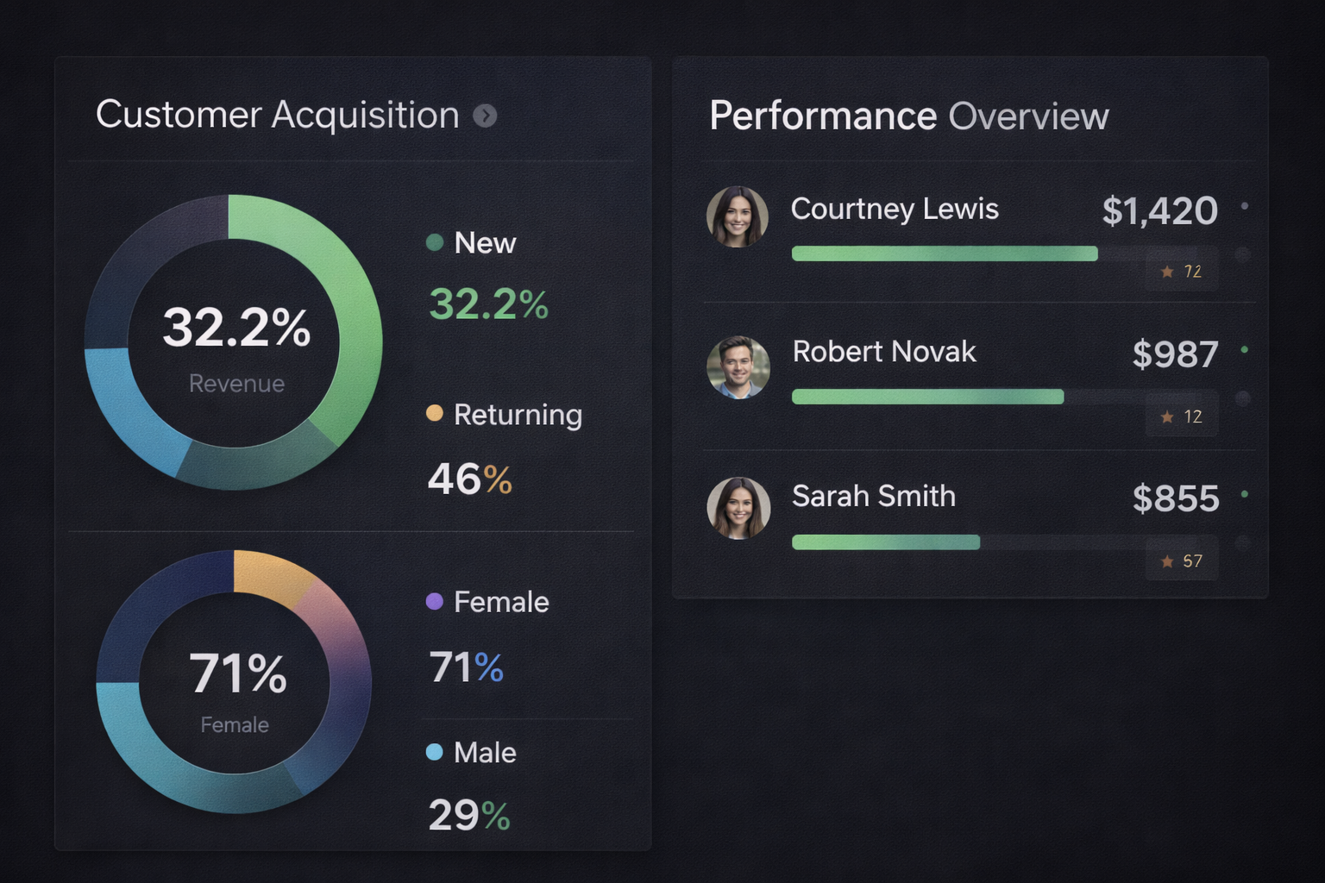Image resolution: width=1325 pixels, height=883 pixels.
Task: Select Sarah Smith's avatar image
Action: coord(738,509)
